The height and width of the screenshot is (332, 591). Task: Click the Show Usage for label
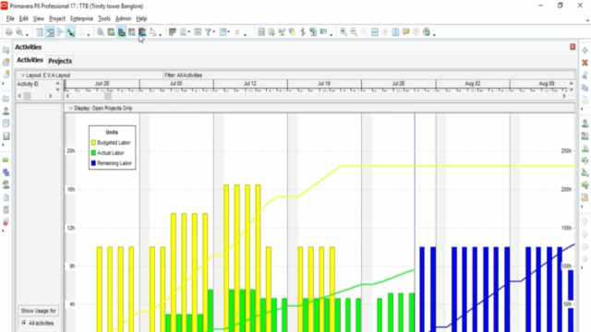coord(39,311)
